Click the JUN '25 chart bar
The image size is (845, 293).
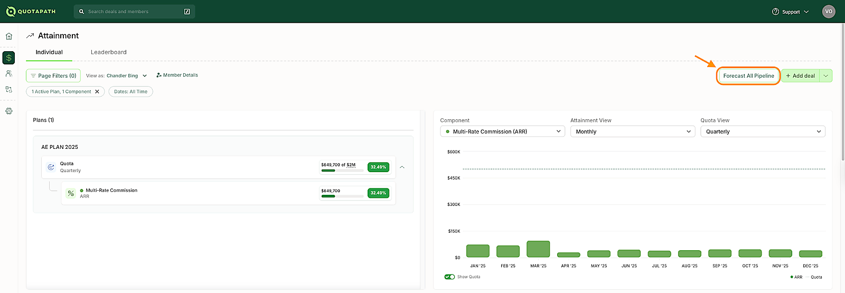point(629,254)
